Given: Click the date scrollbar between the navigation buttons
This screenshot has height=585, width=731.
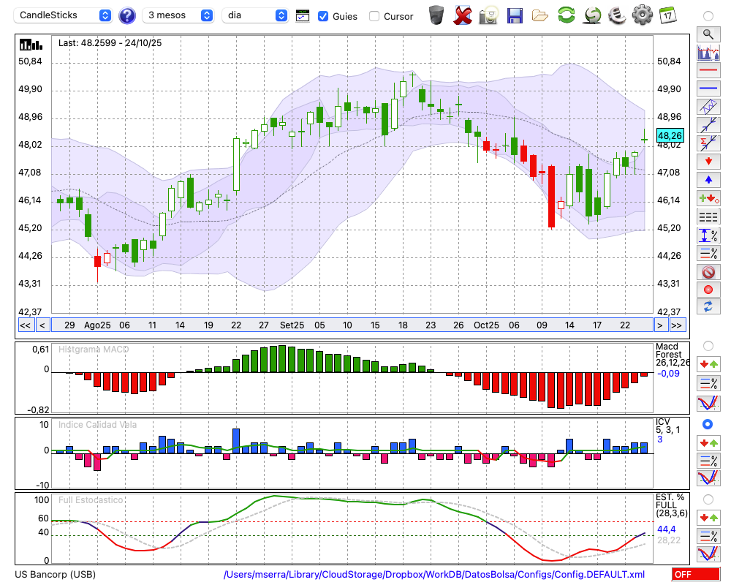Looking at the screenshot, I should pyautogui.click(x=352, y=325).
